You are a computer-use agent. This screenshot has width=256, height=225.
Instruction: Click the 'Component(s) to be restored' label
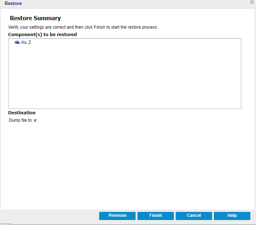tap(42, 35)
